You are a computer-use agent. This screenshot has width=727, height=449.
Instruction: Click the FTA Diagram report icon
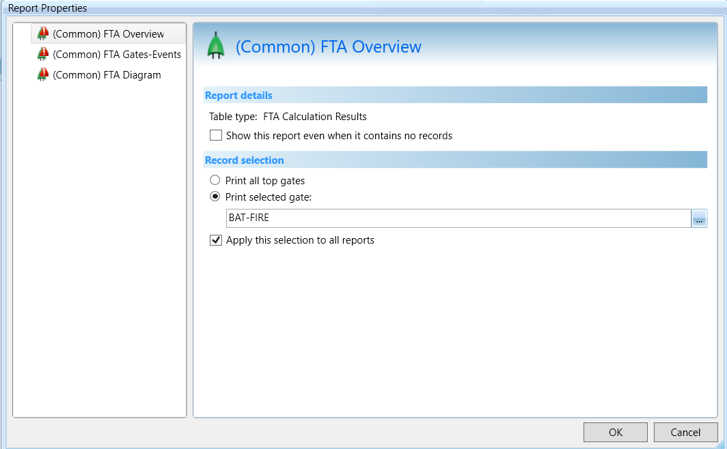42,74
